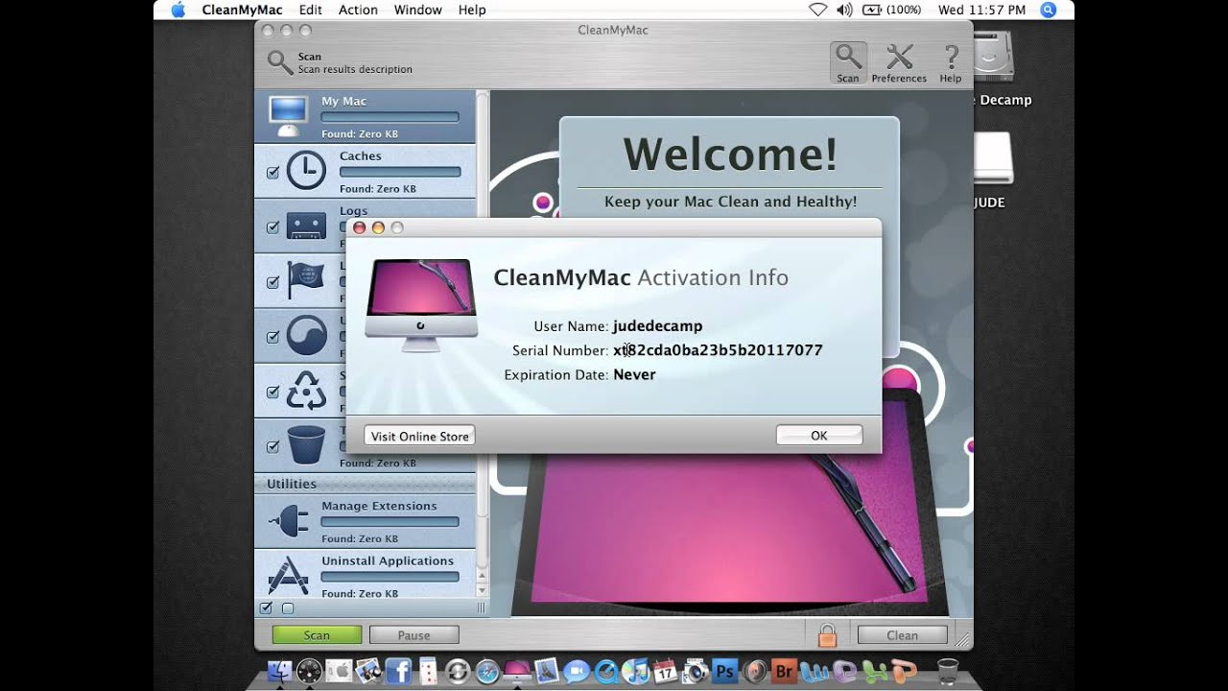This screenshot has width=1228, height=691.
Task: Open Safari from the Dock
Action: tap(487, 671)
